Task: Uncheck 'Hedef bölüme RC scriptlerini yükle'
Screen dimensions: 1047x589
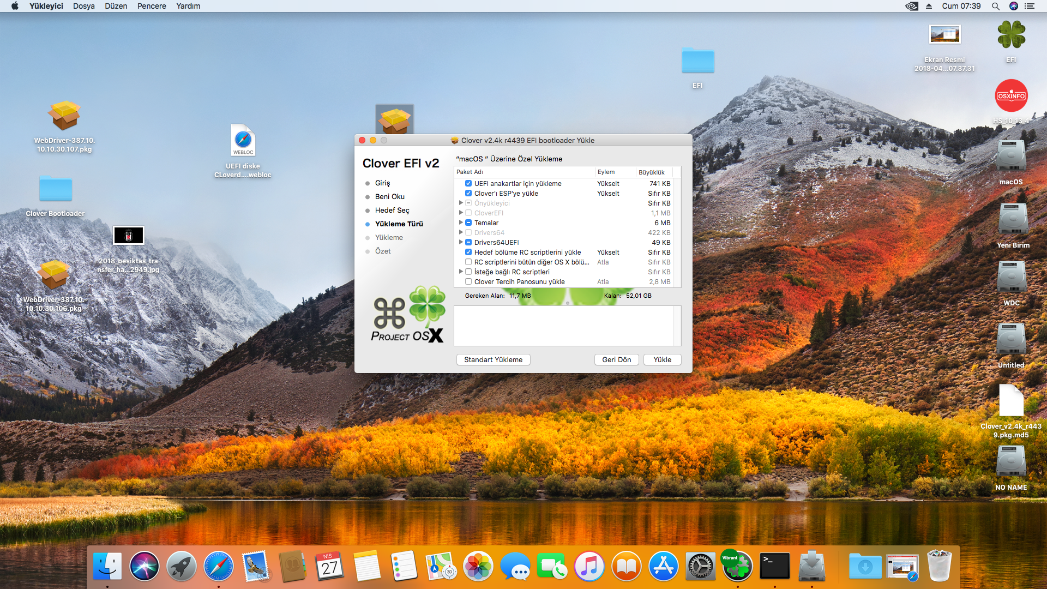Action: click(x=468, y=253)
